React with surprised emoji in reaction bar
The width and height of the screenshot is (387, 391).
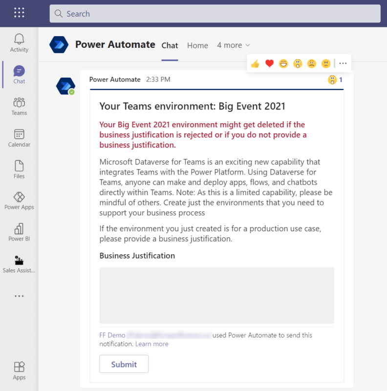tap(298, 64)
